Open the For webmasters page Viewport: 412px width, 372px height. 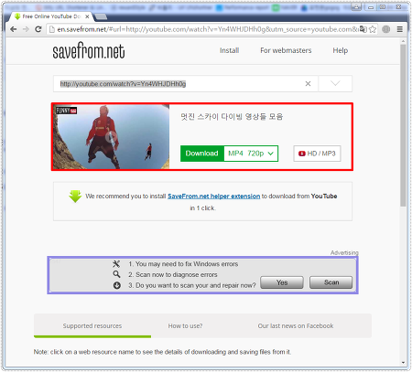[x=286, y=50]
